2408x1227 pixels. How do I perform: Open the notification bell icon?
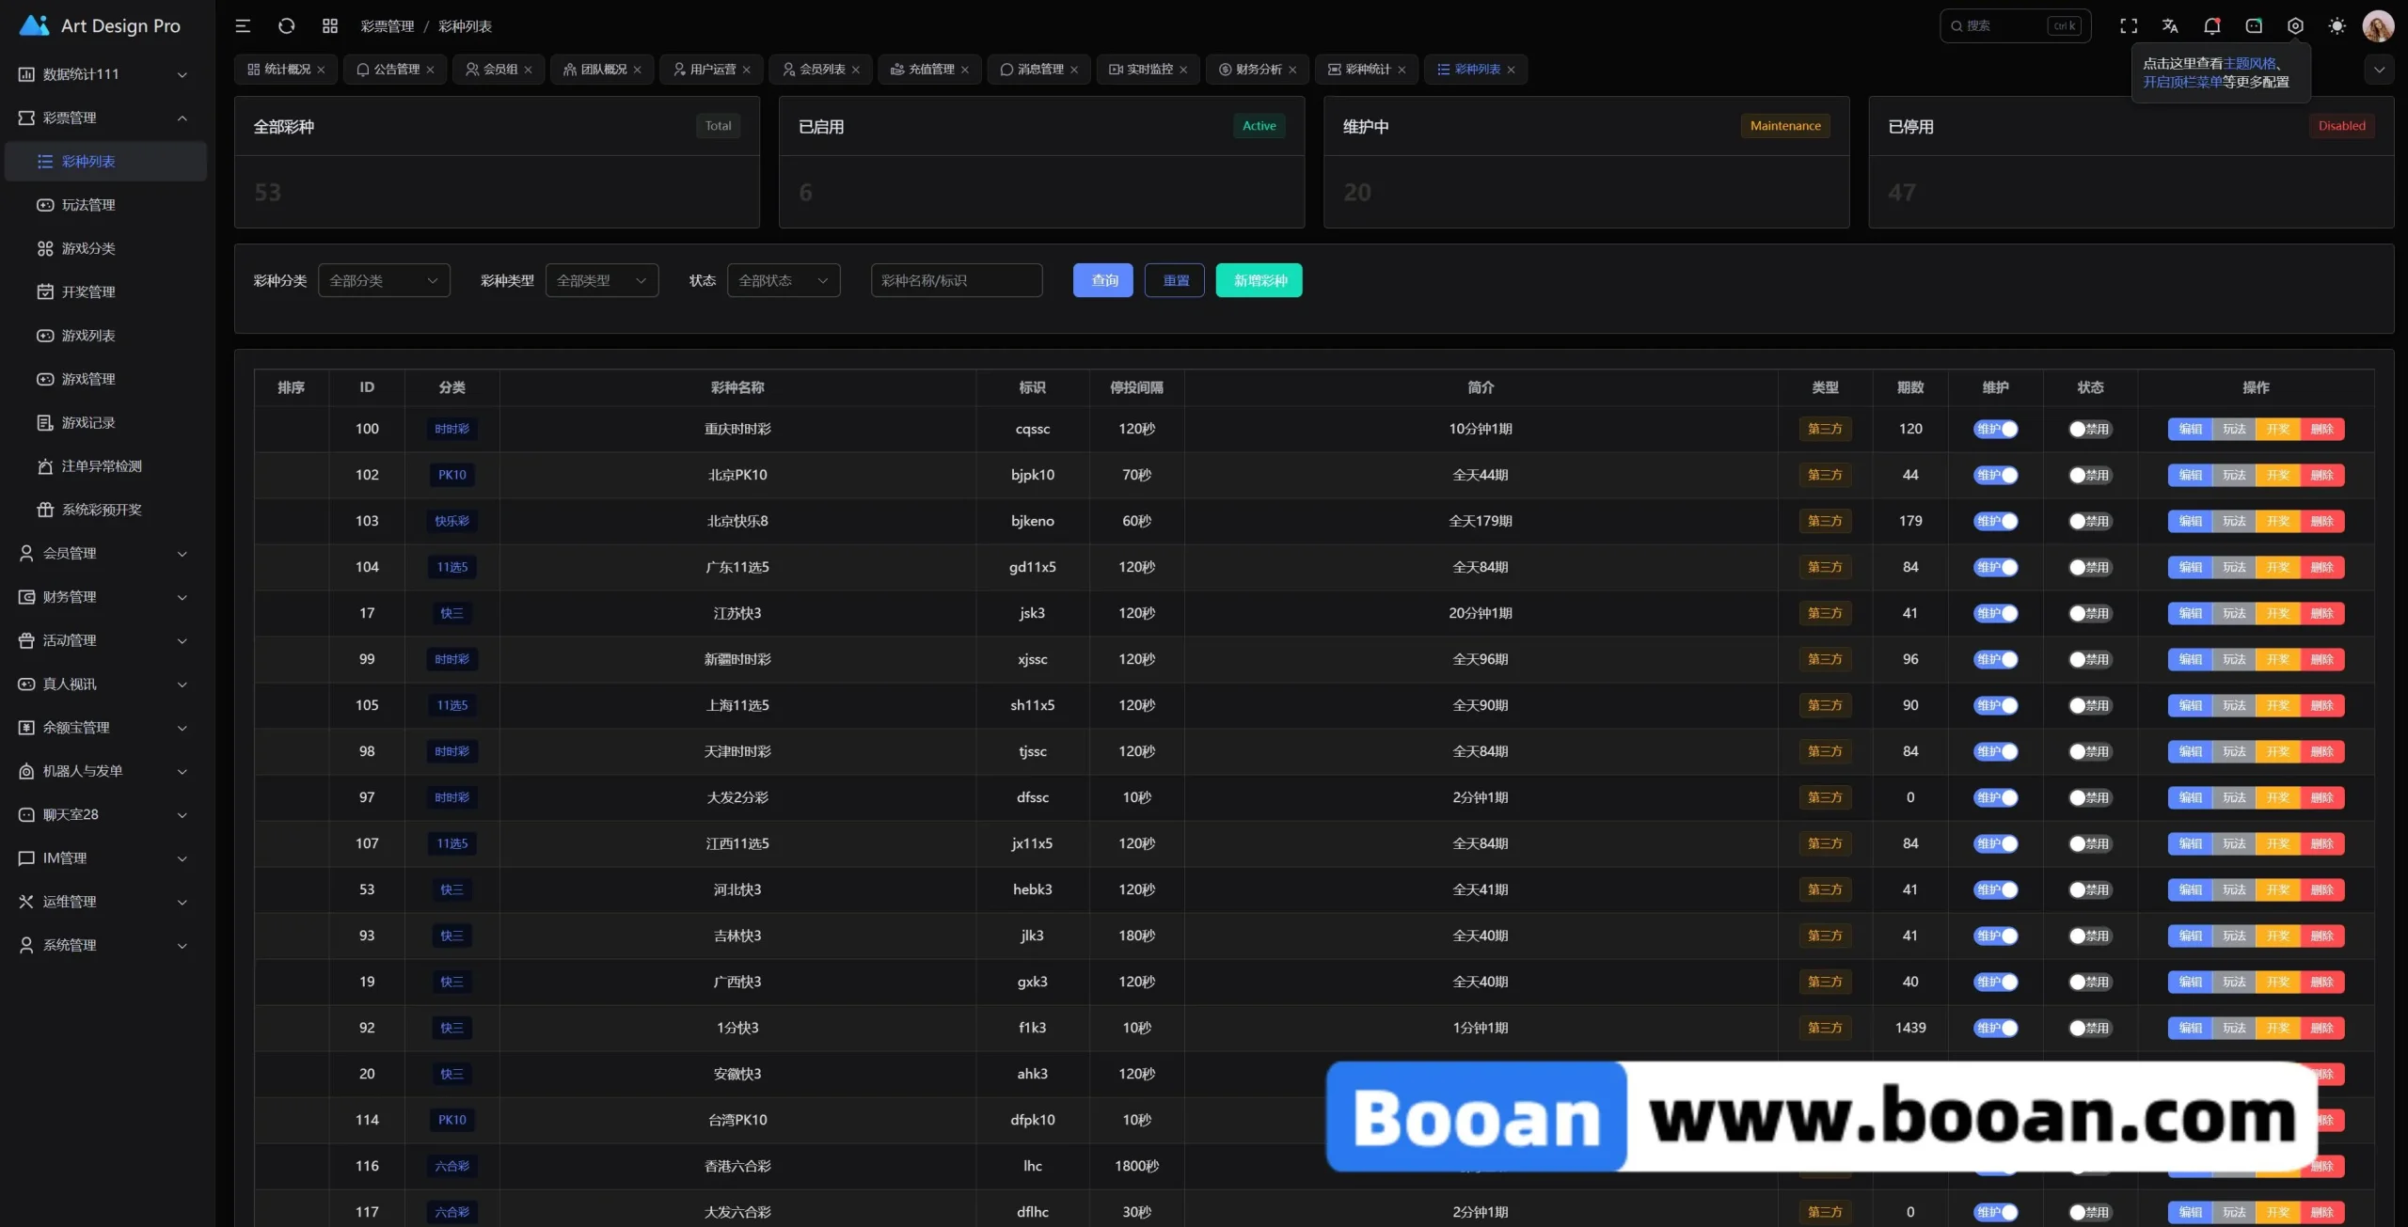click(2212, 26)
